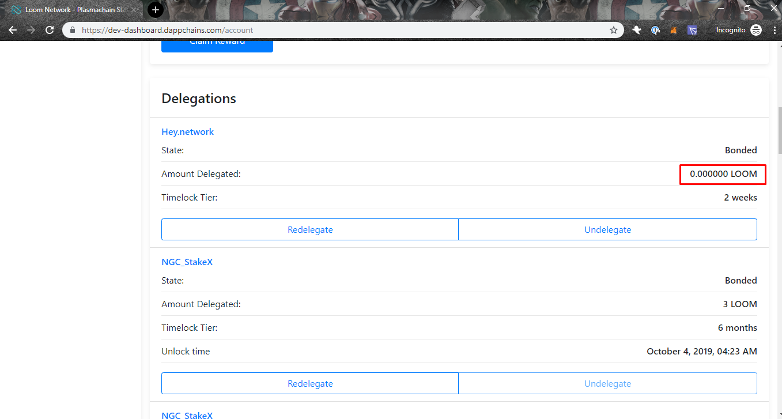
Task: Open the MetaMask extension
Action: [x=673, y=29]
